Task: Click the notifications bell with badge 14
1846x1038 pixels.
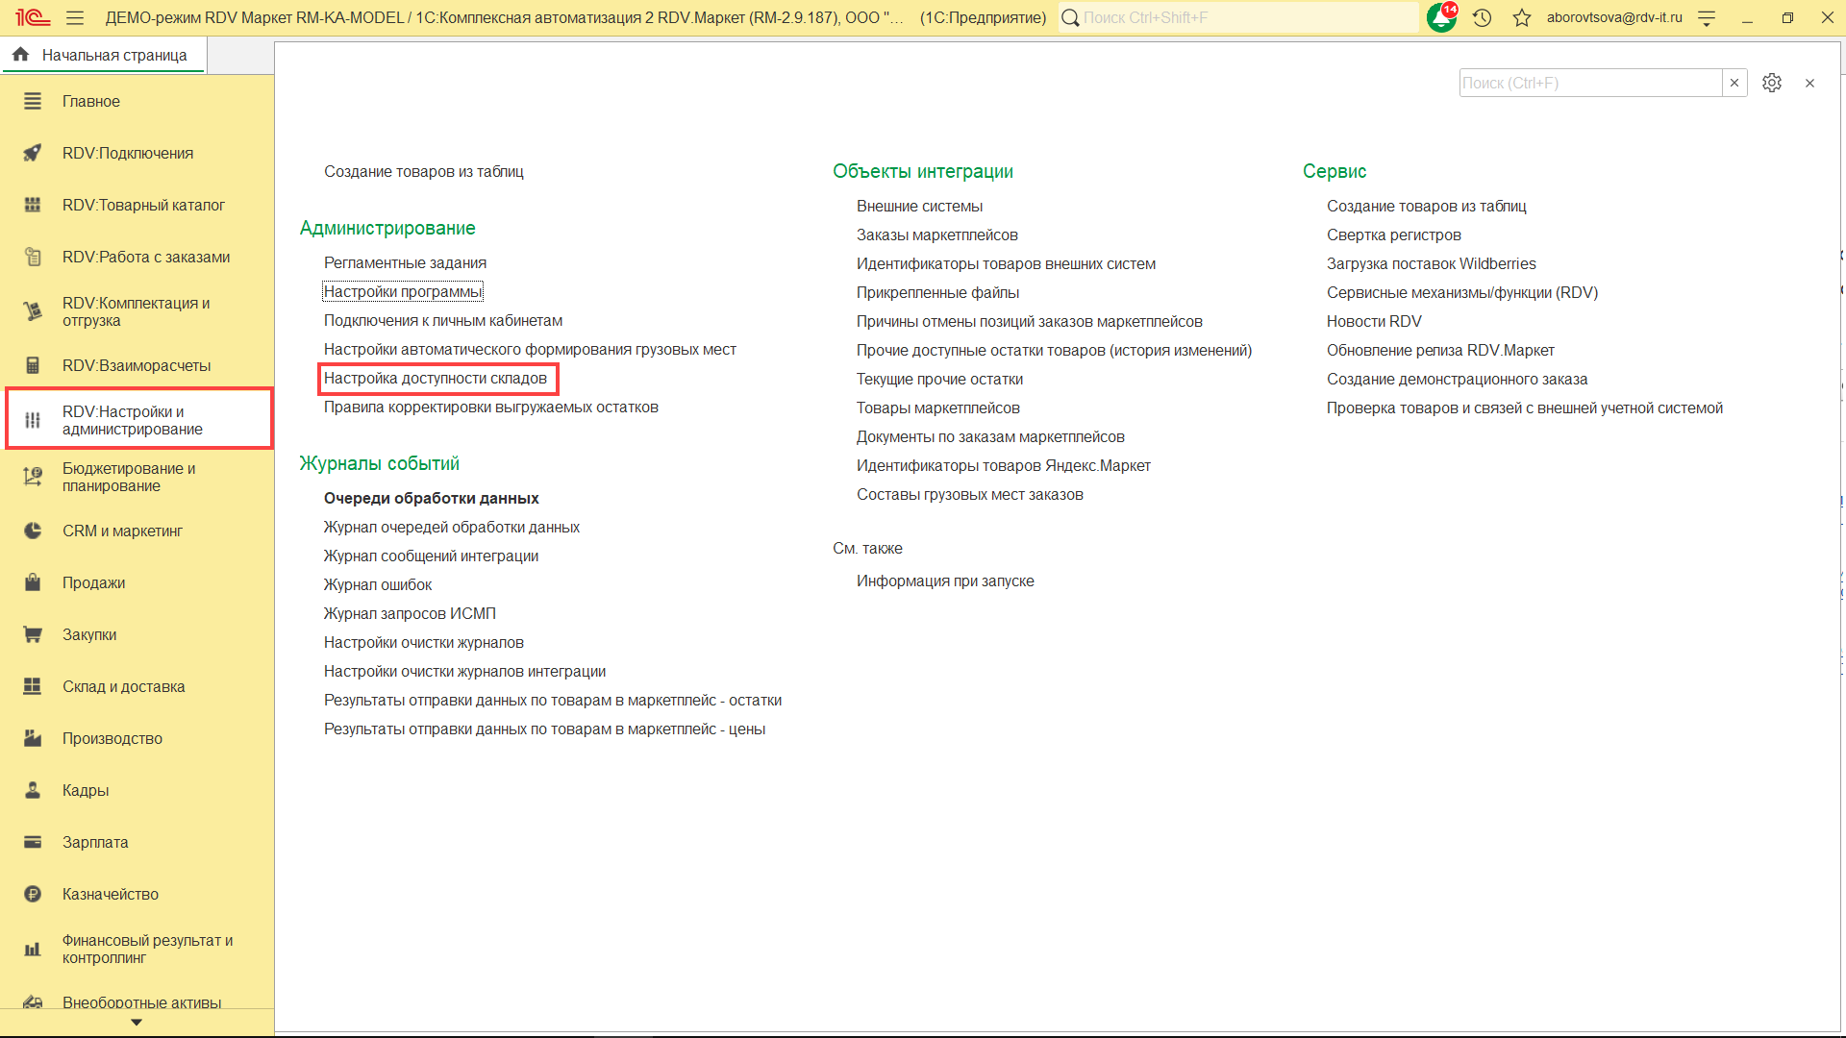Action: 1441,17
